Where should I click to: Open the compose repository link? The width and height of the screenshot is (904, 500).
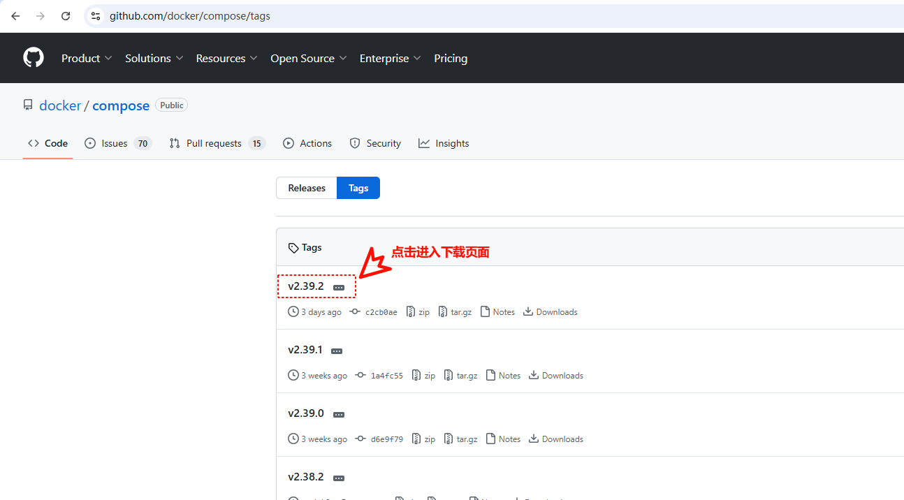121,105
